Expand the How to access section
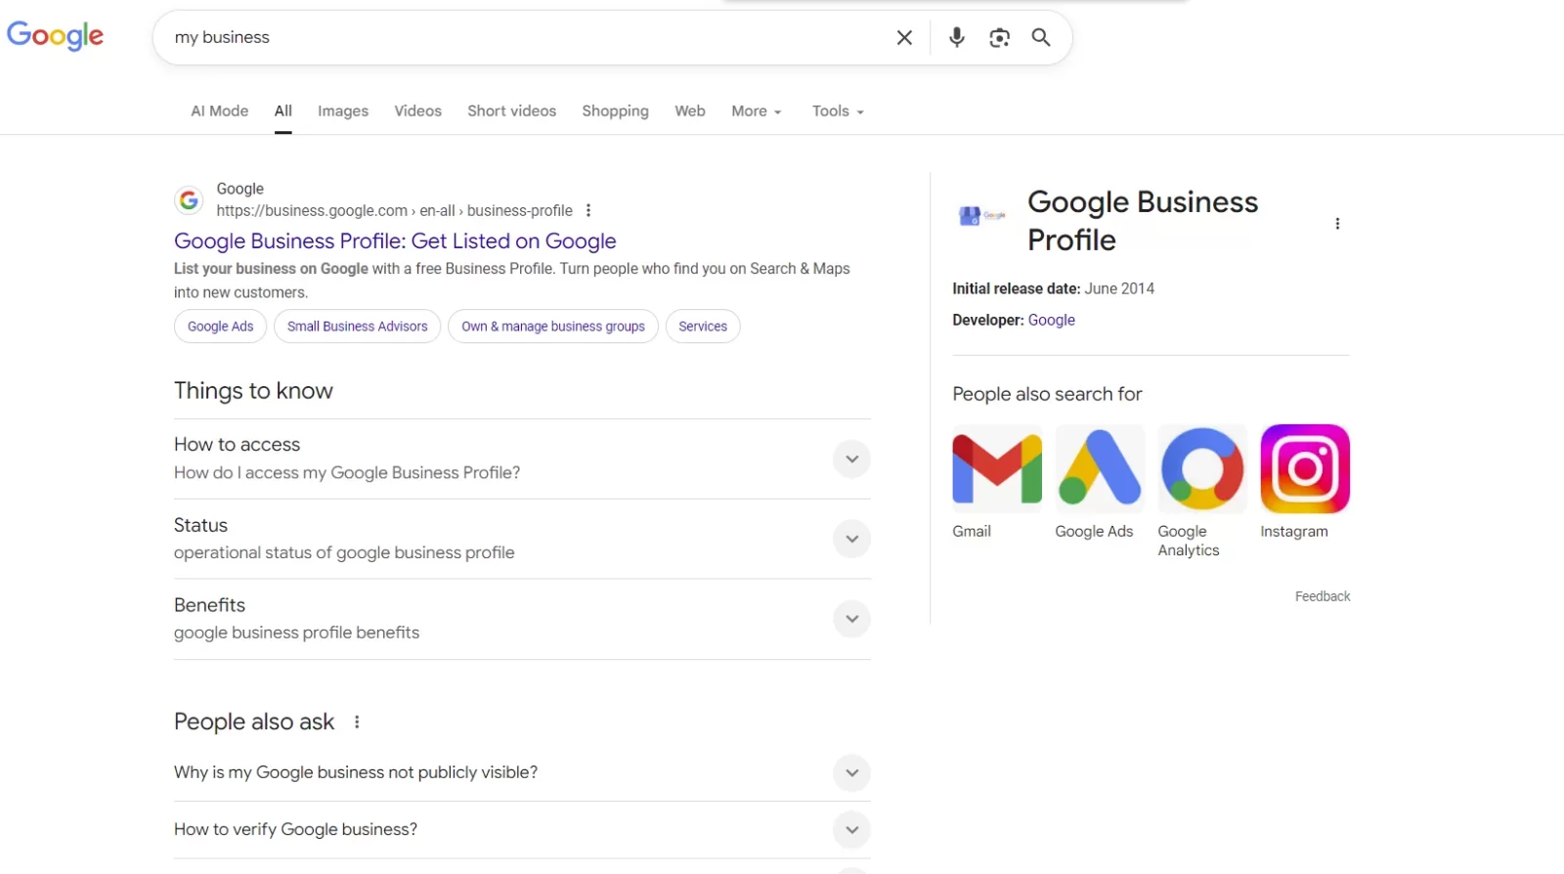The height and width of the screenshot is (874, 1564). click(x=522, y=459)
